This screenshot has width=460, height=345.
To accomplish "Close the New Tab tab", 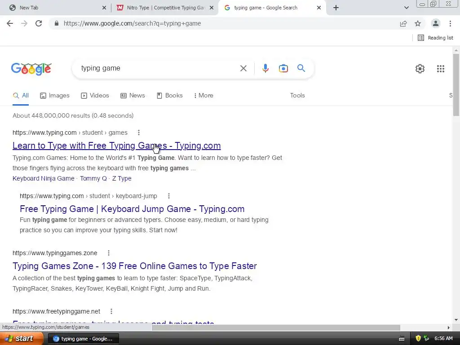I will [x=104, y=8].
